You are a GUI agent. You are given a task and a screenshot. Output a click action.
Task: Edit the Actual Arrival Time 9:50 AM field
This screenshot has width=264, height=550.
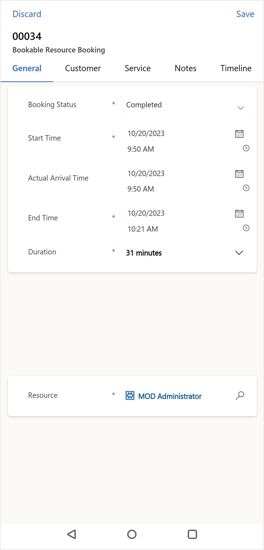pos(141,189)
